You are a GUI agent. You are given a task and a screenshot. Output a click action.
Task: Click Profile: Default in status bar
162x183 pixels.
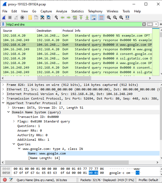pyautogui.click(x=148, y=180)
